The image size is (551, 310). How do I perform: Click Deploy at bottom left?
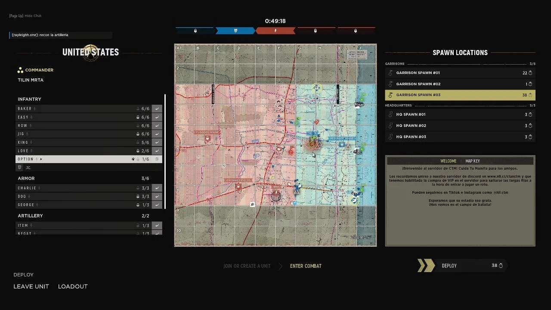[x=23, y=275]
